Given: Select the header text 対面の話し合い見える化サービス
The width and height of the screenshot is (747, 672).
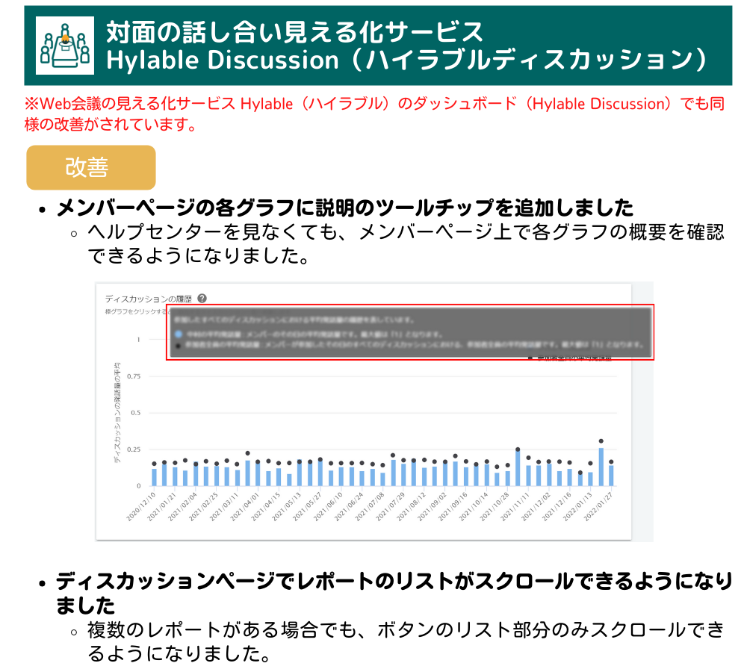Looking at the screenshot, I should tap(294, 32).
